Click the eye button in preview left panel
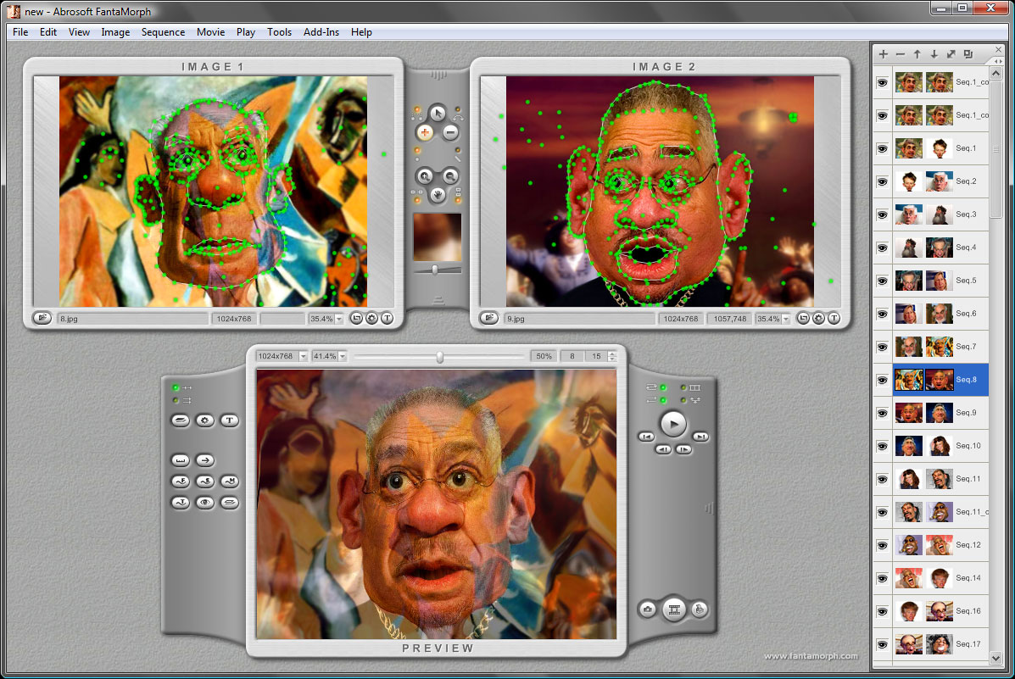The height and width of the screenshot is (679, 1015). point(205,503)
